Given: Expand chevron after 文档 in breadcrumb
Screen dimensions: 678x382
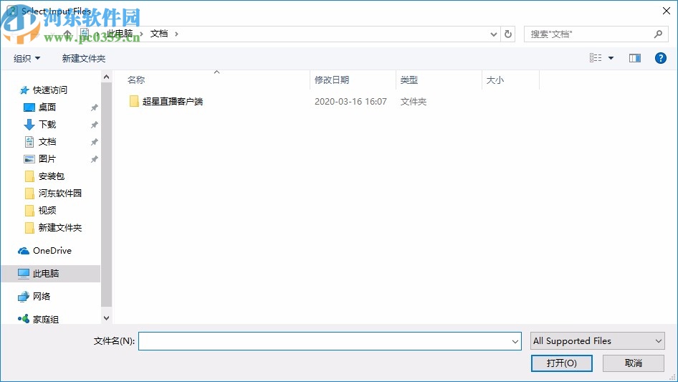Looking at the screenshot, I should click(x=176, y=34).
